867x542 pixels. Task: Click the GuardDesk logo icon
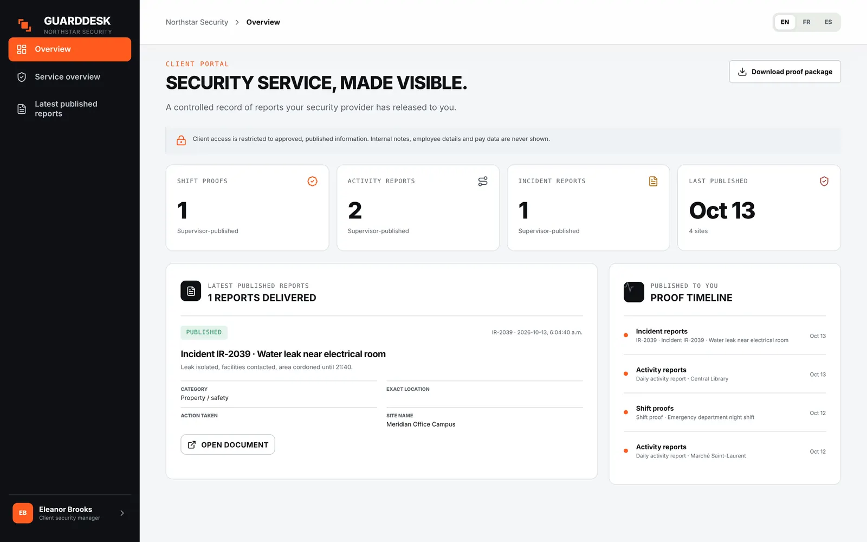[24, 25]
